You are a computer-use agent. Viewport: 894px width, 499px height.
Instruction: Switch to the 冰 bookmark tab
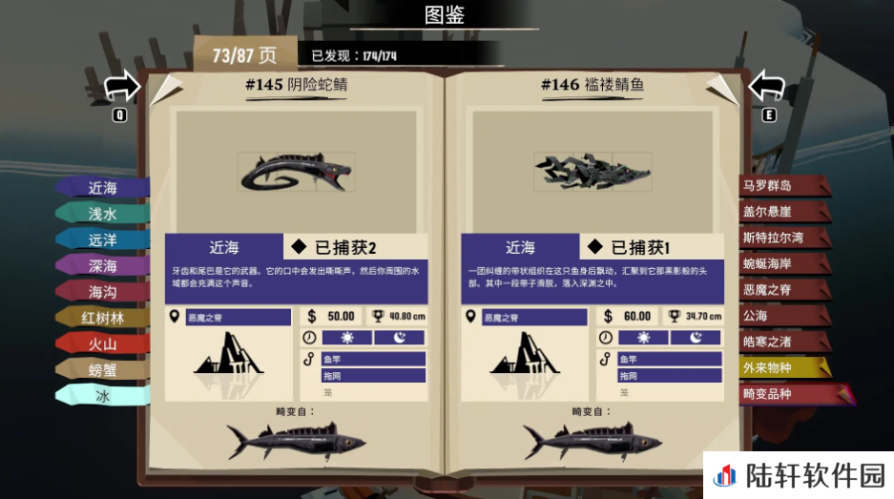(x=103, y=396)
